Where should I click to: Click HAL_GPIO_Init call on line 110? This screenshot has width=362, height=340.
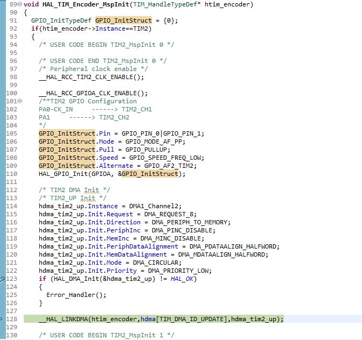tap(63, 174)
